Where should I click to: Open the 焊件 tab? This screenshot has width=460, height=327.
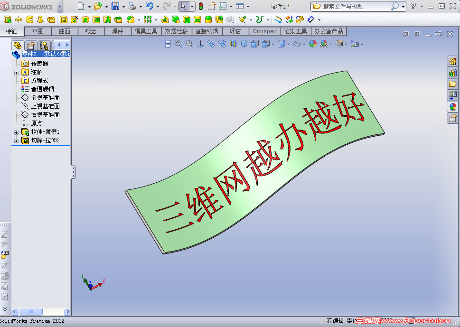pyautogui.click(x=118, y=31)
